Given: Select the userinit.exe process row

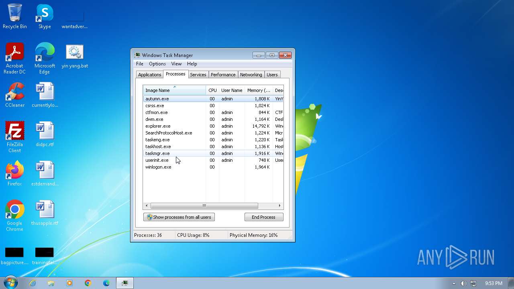Looking at the screenshot, I should coord(213,160).
